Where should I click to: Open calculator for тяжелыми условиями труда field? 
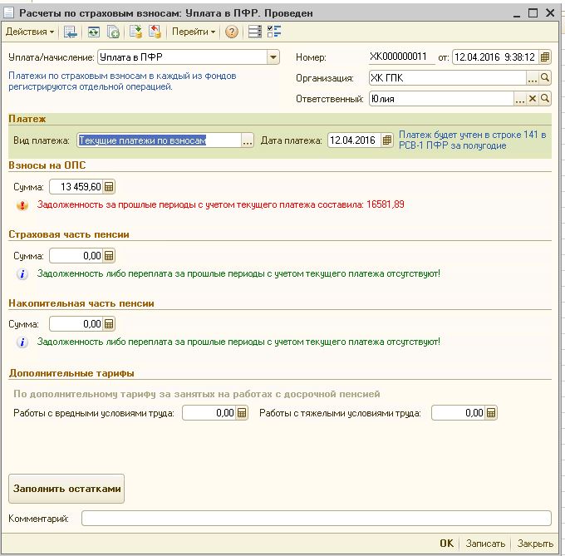[x=491, y=413]
